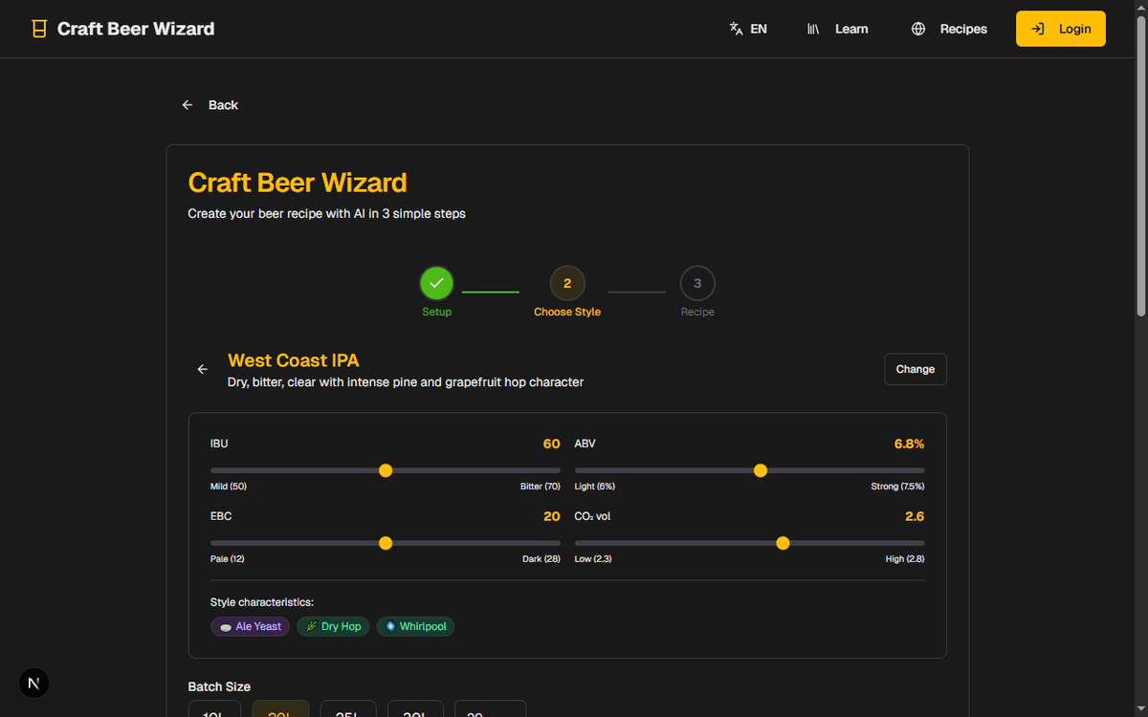1148x717 pixels.
Task: Click the EBC slider handle
Action: pos(386,543)
